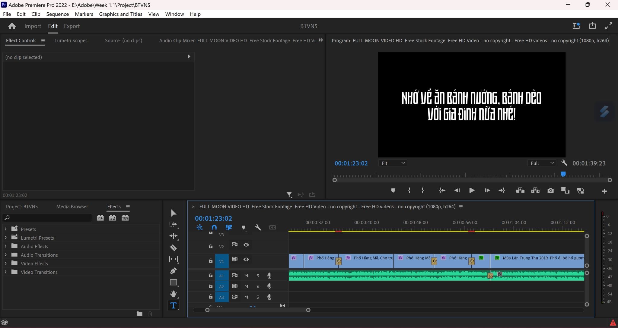Click the Accelerated Effects filter icon
This screenshot has width=618, height=328.
pos(100,218)
